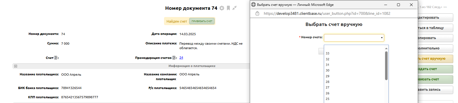Close the Edge popup window
Image resolution: width=458 pixels, height=103 pixels.
[411, 5]
